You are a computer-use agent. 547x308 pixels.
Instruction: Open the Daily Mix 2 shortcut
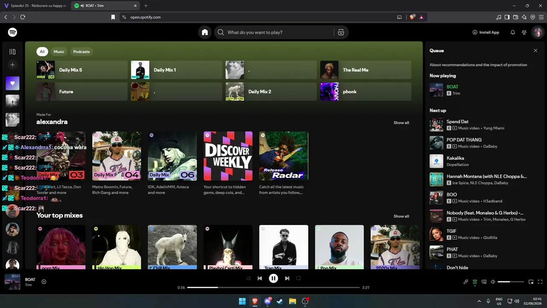pos(271,92)
